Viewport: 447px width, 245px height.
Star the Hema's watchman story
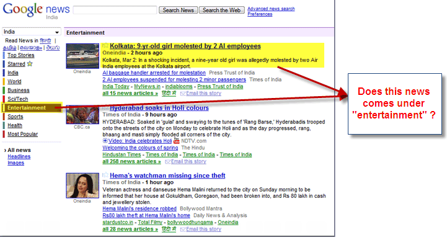point(105,175)
